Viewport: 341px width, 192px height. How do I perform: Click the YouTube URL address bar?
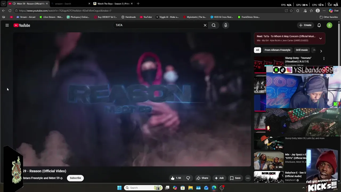149,11
